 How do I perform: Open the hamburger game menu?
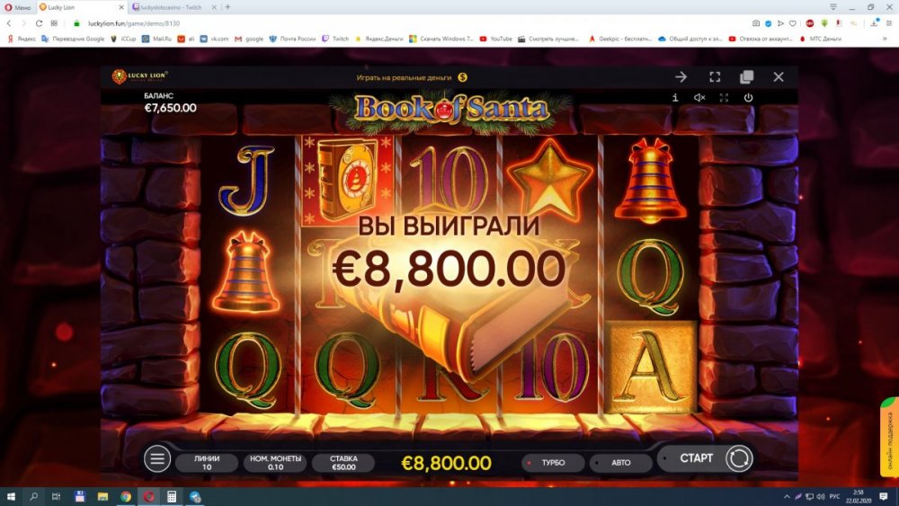pos(157,458)
